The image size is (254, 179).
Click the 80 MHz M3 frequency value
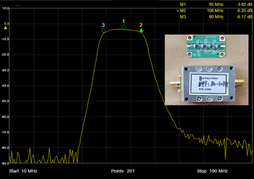[216, 17]
